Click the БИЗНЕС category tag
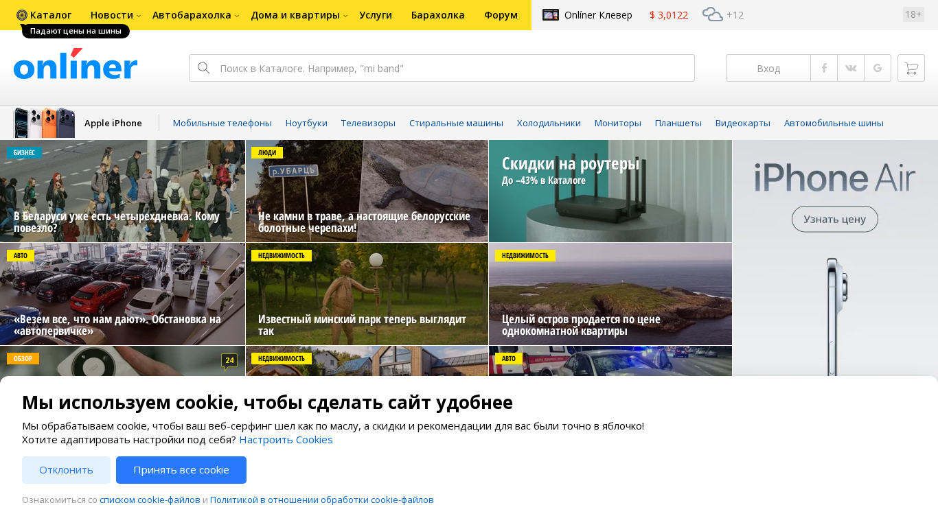This screenshot has width=938, height=527. click(x=24, y=152)
